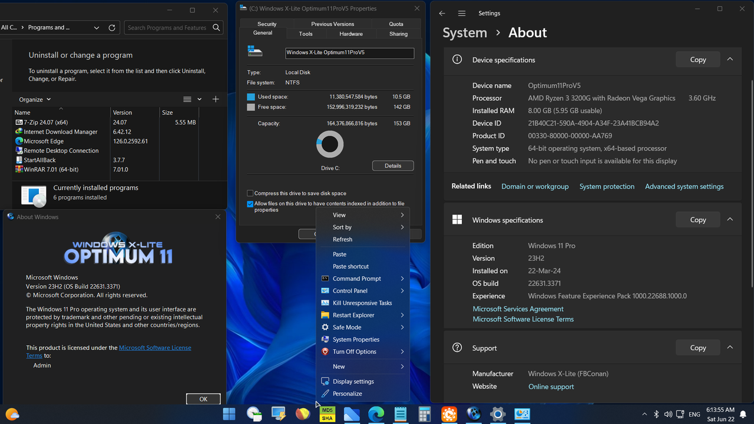Open the Advanced system settings link
The image size is (754, 424).
(x=684, y=186)
